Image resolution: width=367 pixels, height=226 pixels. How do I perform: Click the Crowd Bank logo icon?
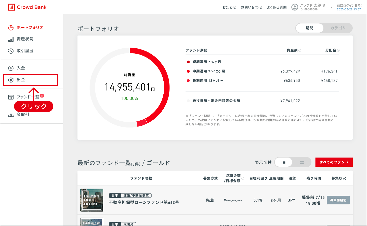[11, 7]
